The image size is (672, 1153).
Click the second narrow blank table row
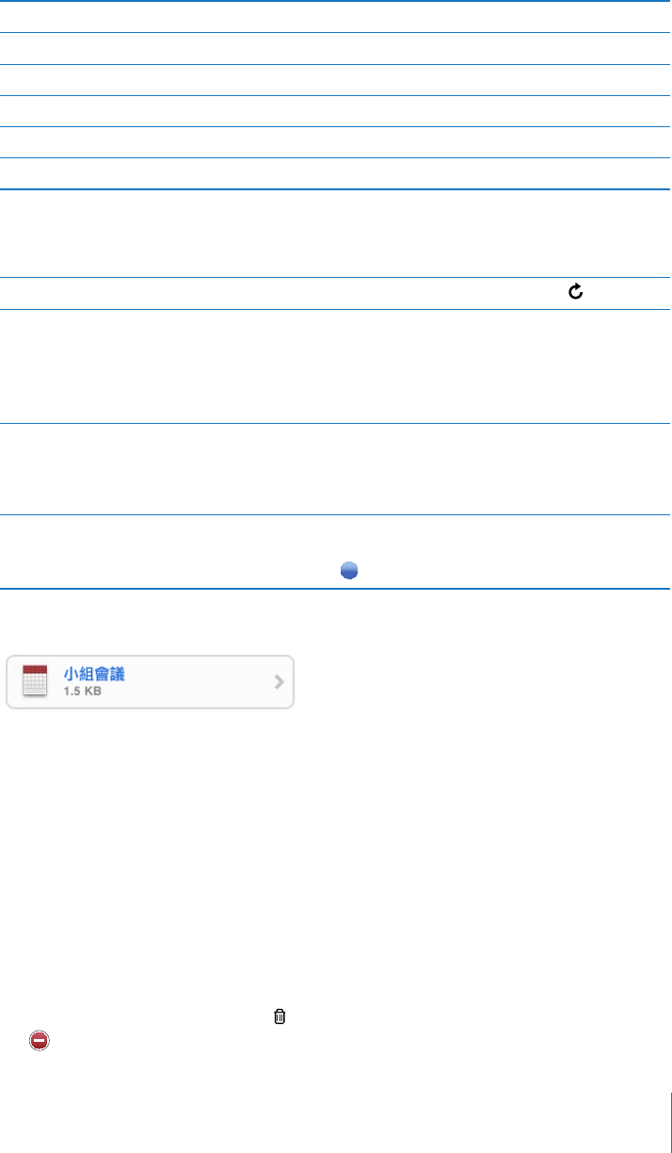(335, 49)
